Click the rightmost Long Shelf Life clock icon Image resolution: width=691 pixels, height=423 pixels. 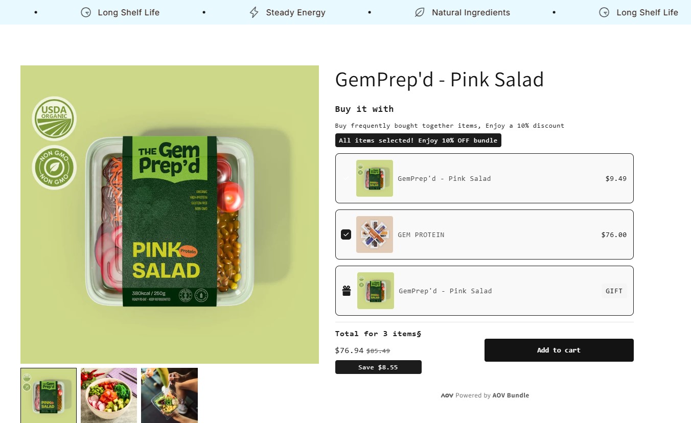[604, 12]
